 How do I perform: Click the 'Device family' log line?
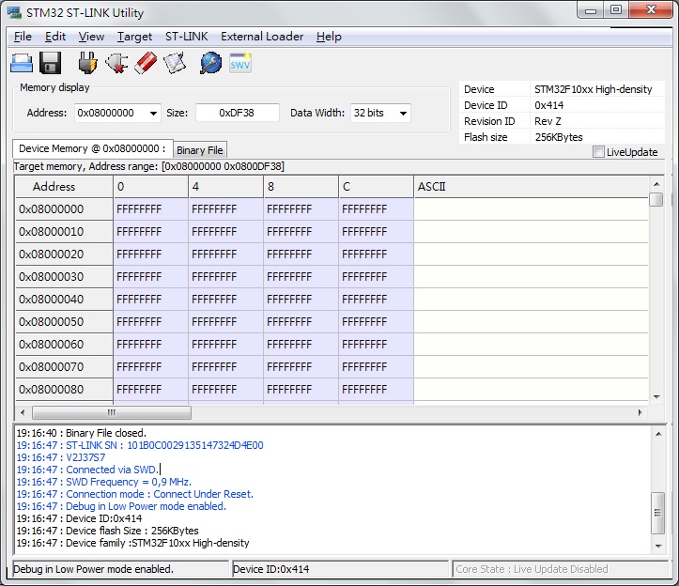tap(133, 543)
